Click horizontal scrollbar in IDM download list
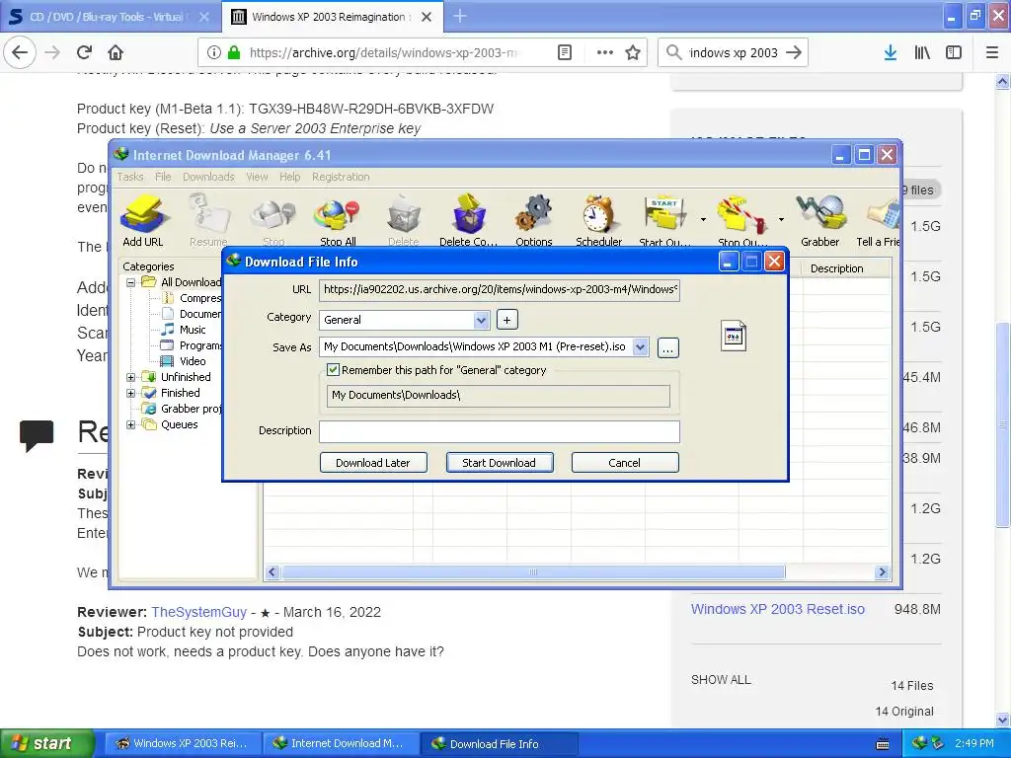This screenshot has width=1011, height=758. tap(532, 572)
